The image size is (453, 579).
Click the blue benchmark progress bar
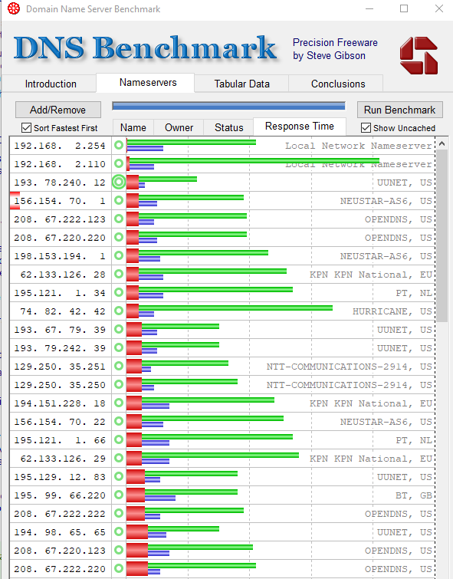coord(228,107)
